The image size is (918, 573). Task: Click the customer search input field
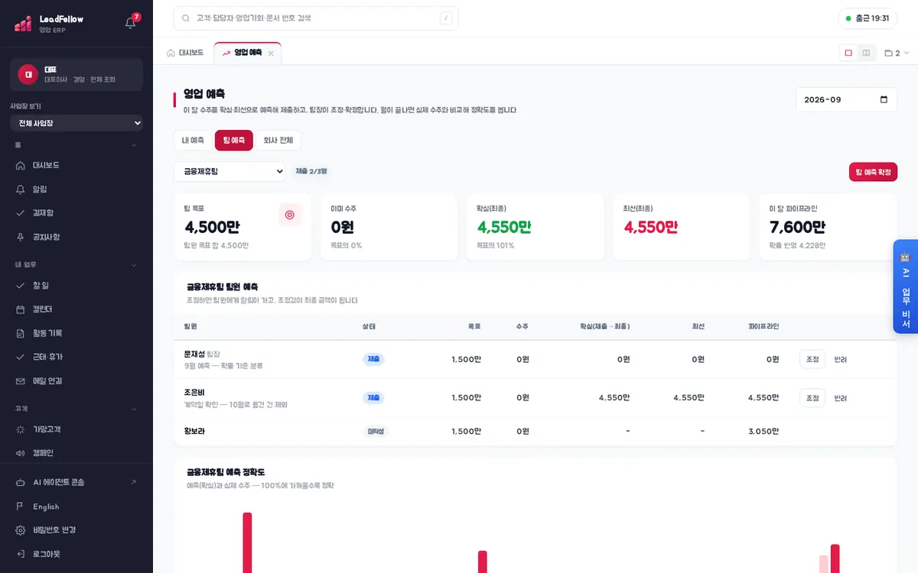pyautogui.click(x=316, y=18)
